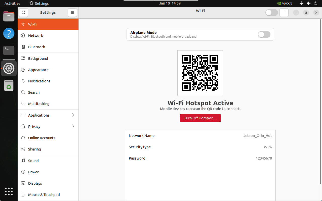Image resolution: width=322 pixels, height=201 pixels.
Task: Click the Activities button
Action: click(12, 4)
